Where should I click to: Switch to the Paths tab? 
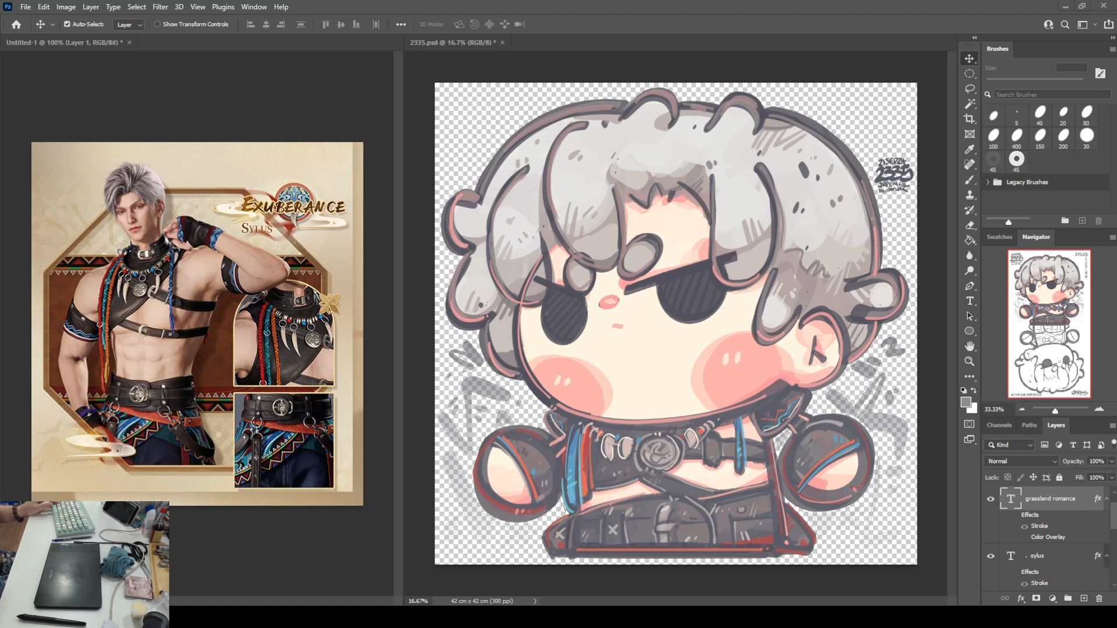coord(1029,425)
